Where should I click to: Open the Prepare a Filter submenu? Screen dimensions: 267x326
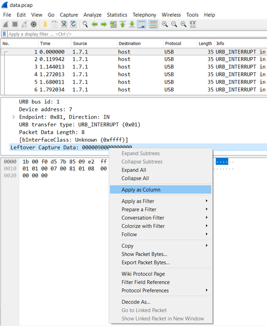161,210
